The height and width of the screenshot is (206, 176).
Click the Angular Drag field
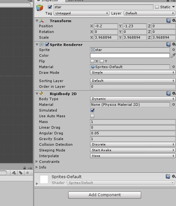pos(133,133)
